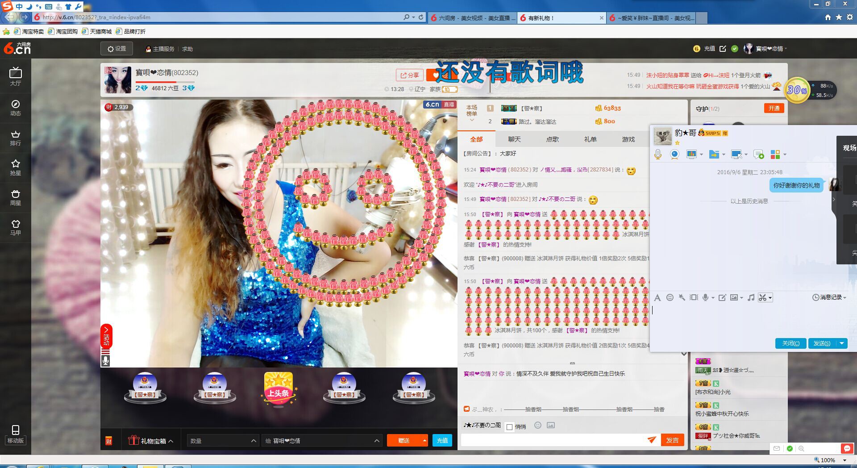This screenshot has height=468, width=857.
Task: Click the QQ 关闭(C) button
Action: coord(790,343)
